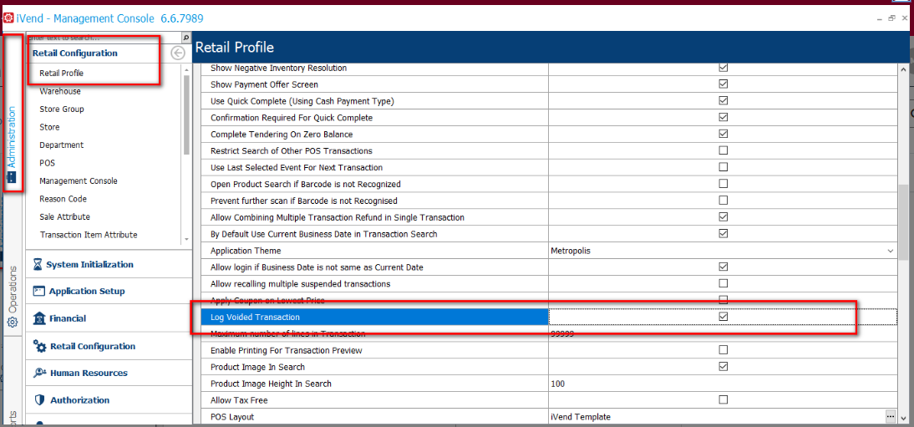Click the Authorization shield icon

click(x=39, y=400)
